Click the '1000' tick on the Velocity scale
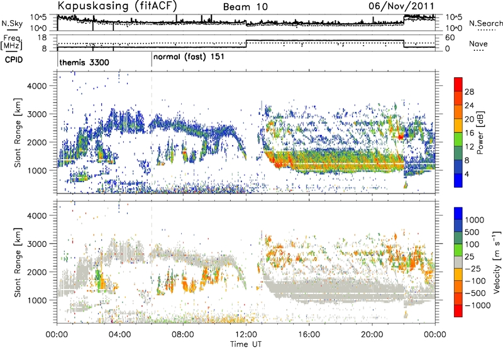The height and width of the screenshot is (348, 503). click(475, 220)
